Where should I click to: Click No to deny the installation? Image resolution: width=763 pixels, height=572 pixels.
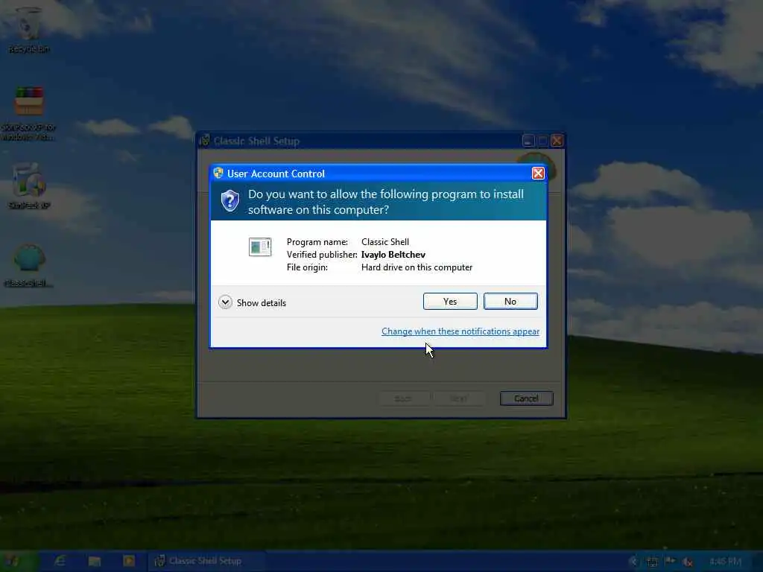[510, 301]
